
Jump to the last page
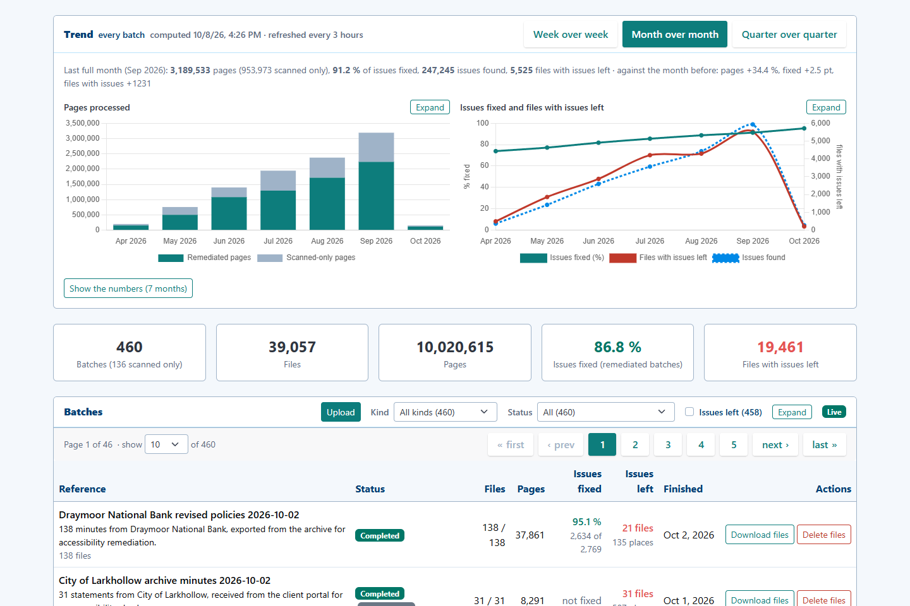825,445
